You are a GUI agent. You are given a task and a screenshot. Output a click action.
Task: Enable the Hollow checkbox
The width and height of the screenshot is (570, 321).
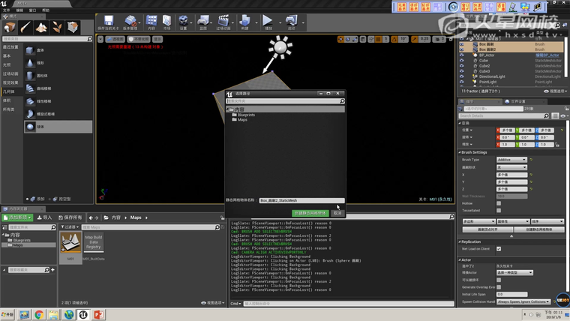(x=499, y=202)
